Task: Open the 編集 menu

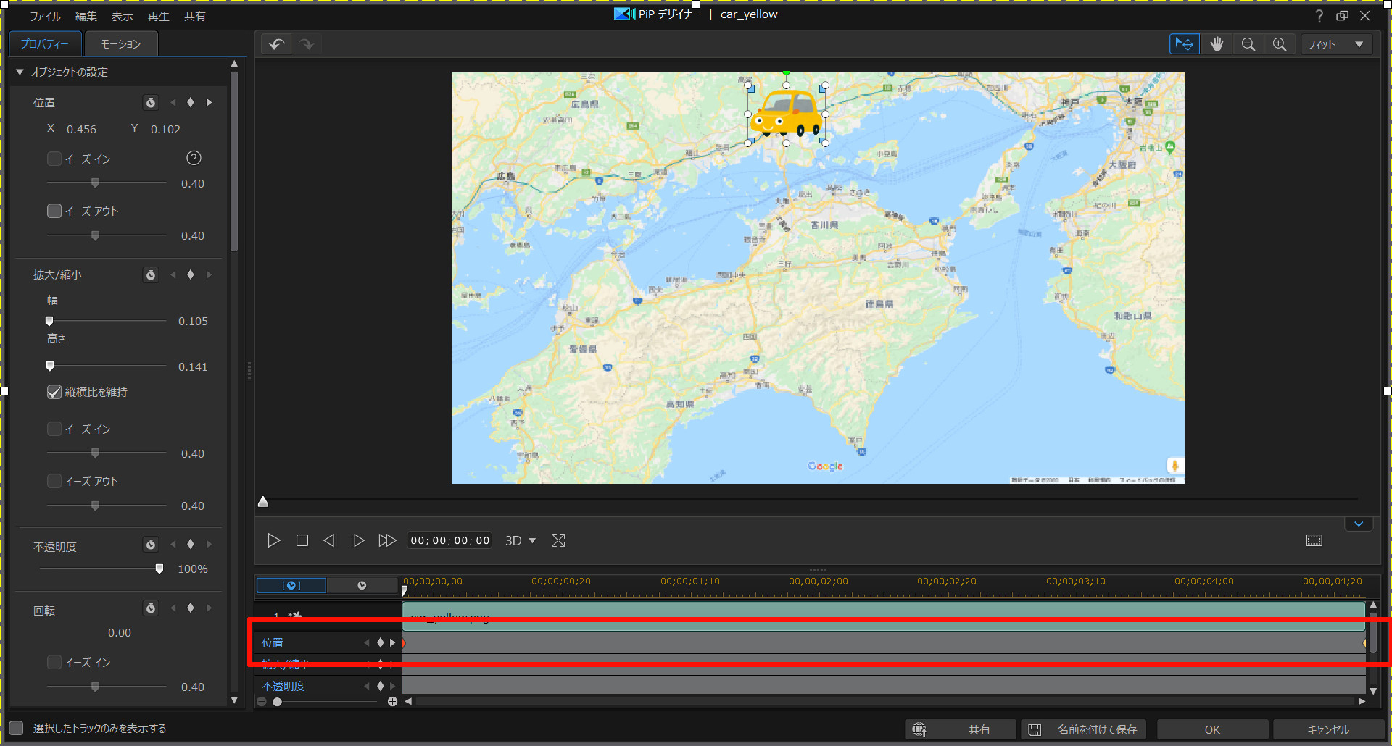Action: pos(86,16)
